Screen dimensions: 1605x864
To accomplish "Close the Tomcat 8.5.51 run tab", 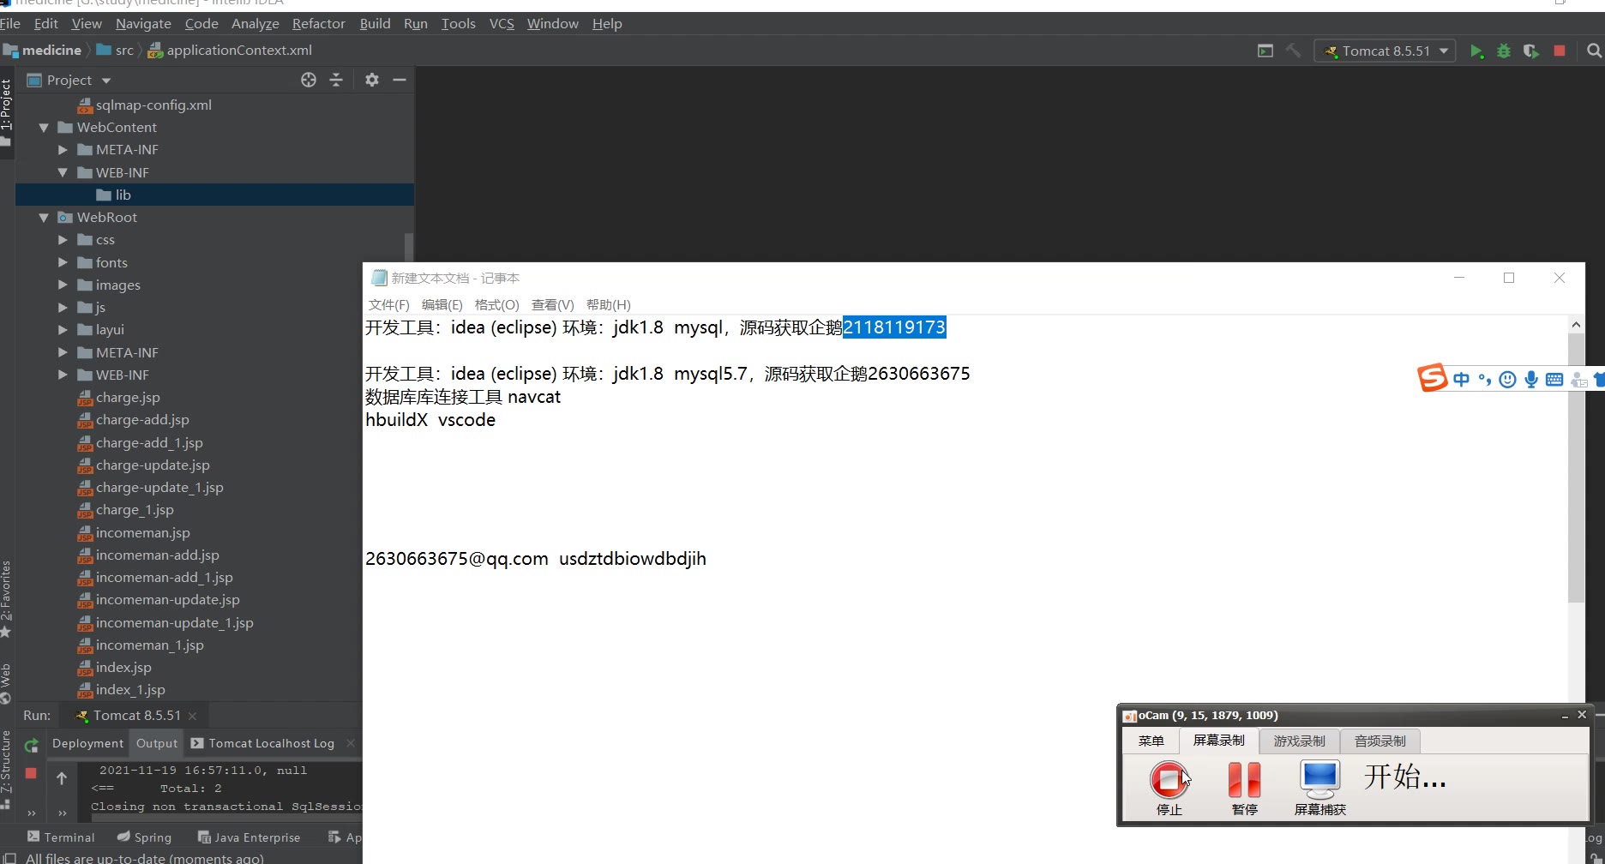I will (x=192, y=716).
